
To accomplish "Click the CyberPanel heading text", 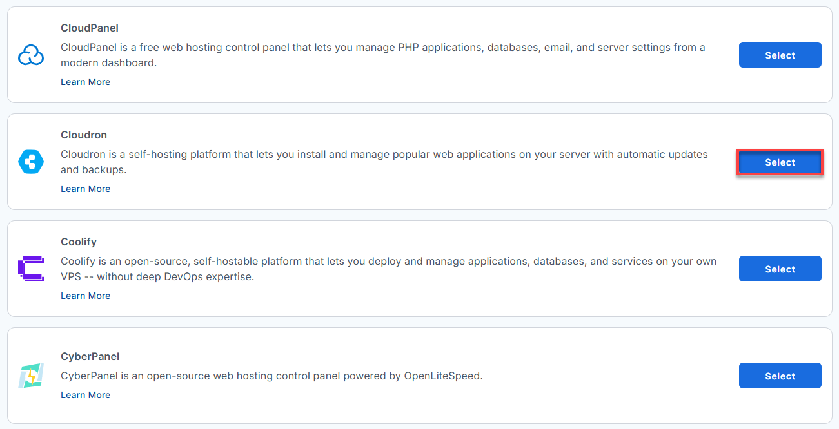I will 90,357.
